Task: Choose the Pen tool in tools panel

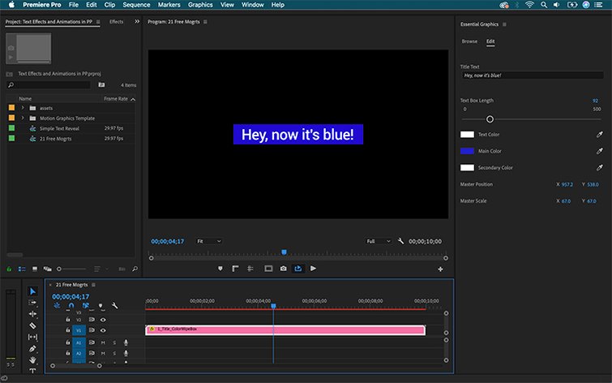Action: tap(33, 348)
